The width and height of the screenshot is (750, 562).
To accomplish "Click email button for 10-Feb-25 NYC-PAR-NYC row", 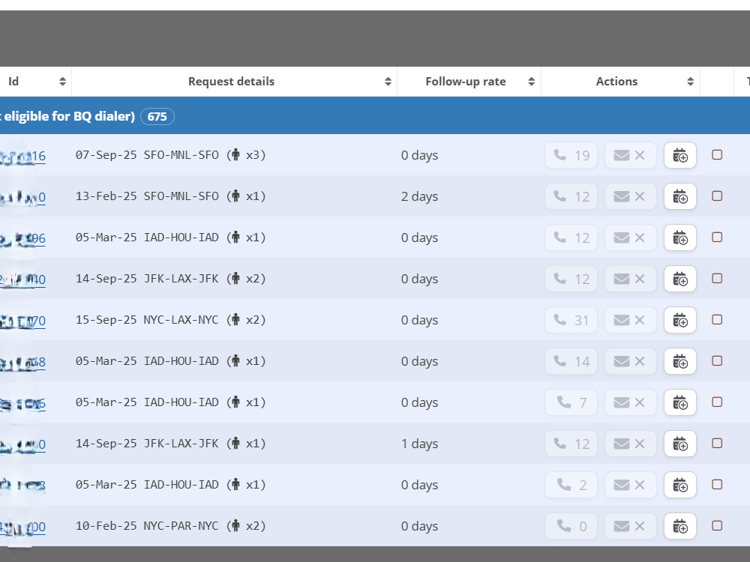I will tap(631, 526).
